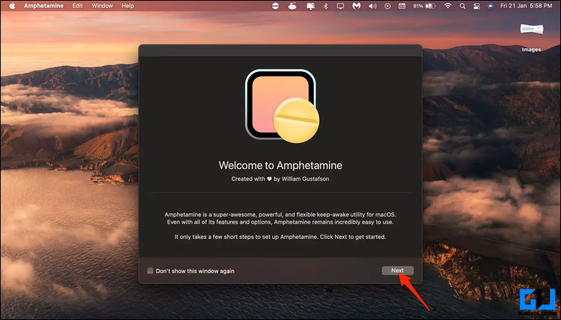Open the Window menu
Image resolution: width=561 pixels, height=320 pixels.
[x=102, y=6]
